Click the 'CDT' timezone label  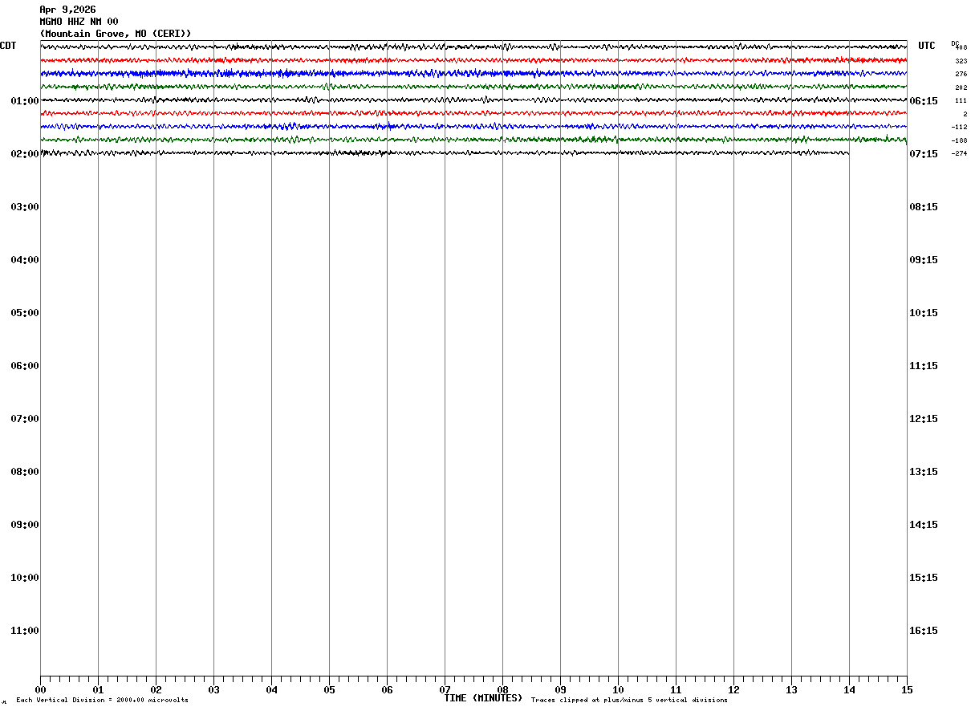pyautogui.click(x=8, y=46)
